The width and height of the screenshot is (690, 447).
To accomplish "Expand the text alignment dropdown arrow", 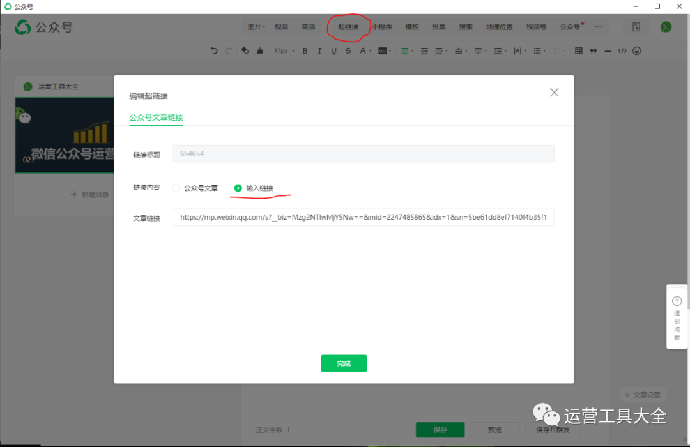I will (413, 51).
